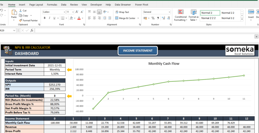Select the Period Term cell showing Monthly
259x133 pixels.
pyautogui.click(x=55, y=70)
